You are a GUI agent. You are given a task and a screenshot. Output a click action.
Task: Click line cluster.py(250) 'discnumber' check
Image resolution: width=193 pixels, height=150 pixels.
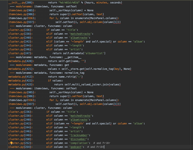49,139
